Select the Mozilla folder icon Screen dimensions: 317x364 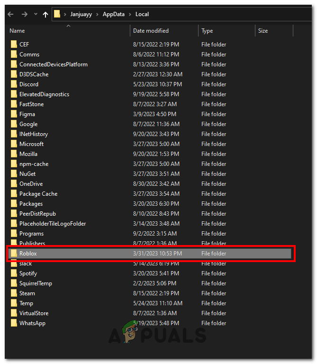click(x=14, y=154)
